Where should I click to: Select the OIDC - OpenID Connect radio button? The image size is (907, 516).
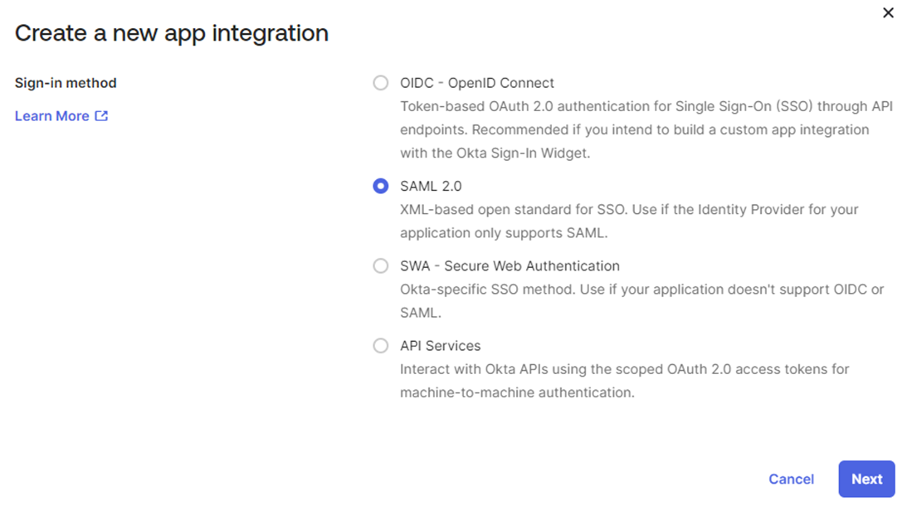point(380,82)
